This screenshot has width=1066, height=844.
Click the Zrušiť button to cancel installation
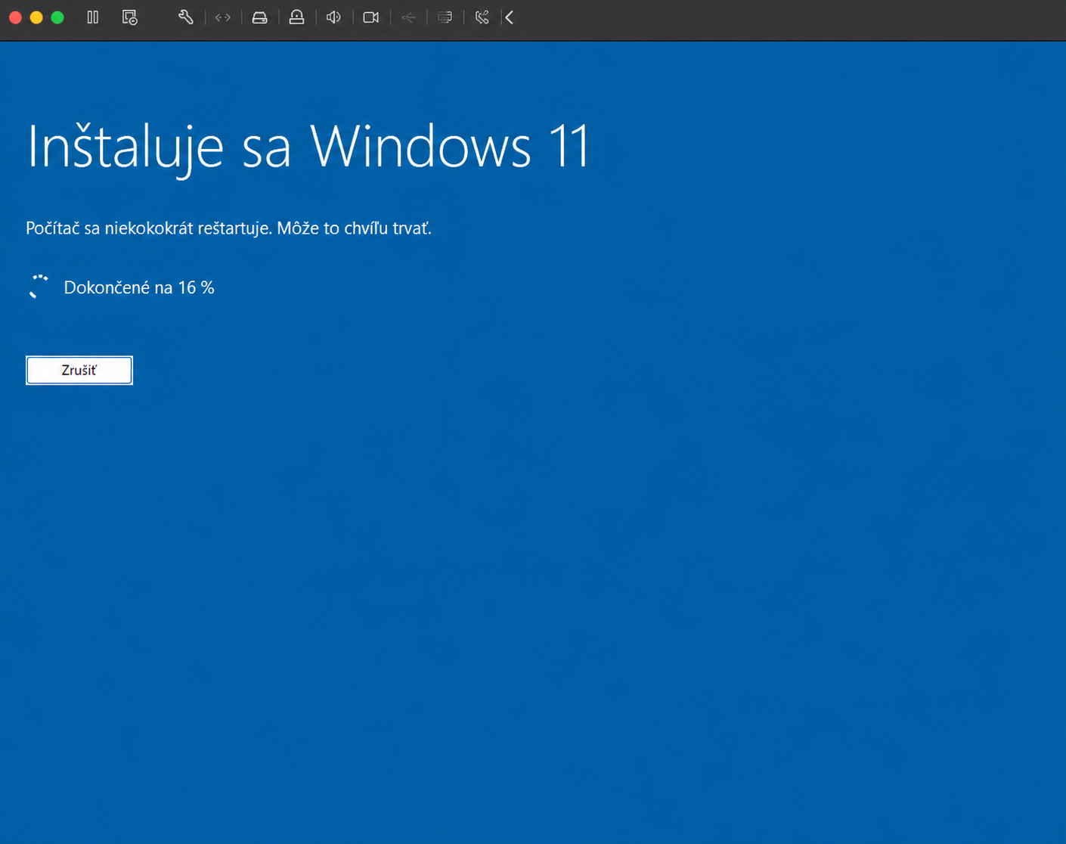pyautogui.click(x=79, y=370)
